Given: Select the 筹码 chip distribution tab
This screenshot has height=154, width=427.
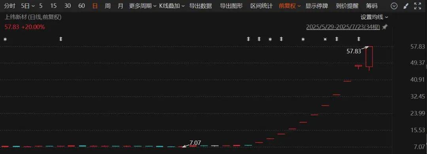Looking at the screenshot, I should [372, 6].
